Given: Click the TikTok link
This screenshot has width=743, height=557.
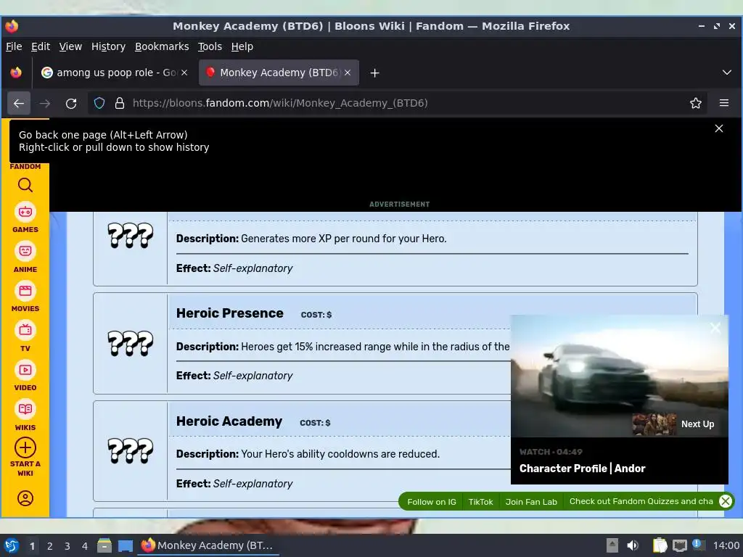Looking at the screenshot, I should pyautogui.click(x=480, y=502).
